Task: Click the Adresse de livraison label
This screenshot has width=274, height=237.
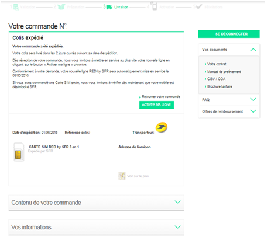Action: 135,147
